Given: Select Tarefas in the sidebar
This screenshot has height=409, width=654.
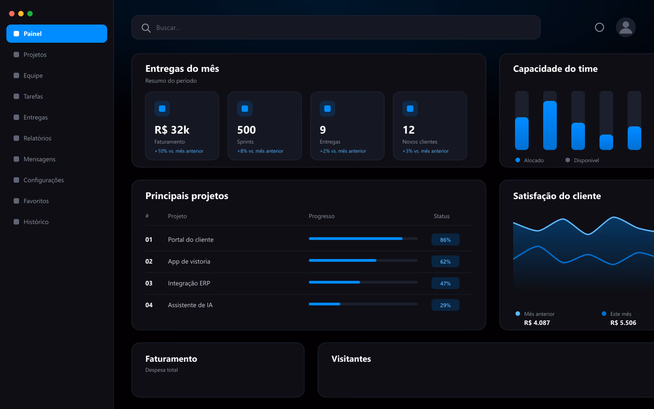Looking at the screenshot, I should (57, 96).
